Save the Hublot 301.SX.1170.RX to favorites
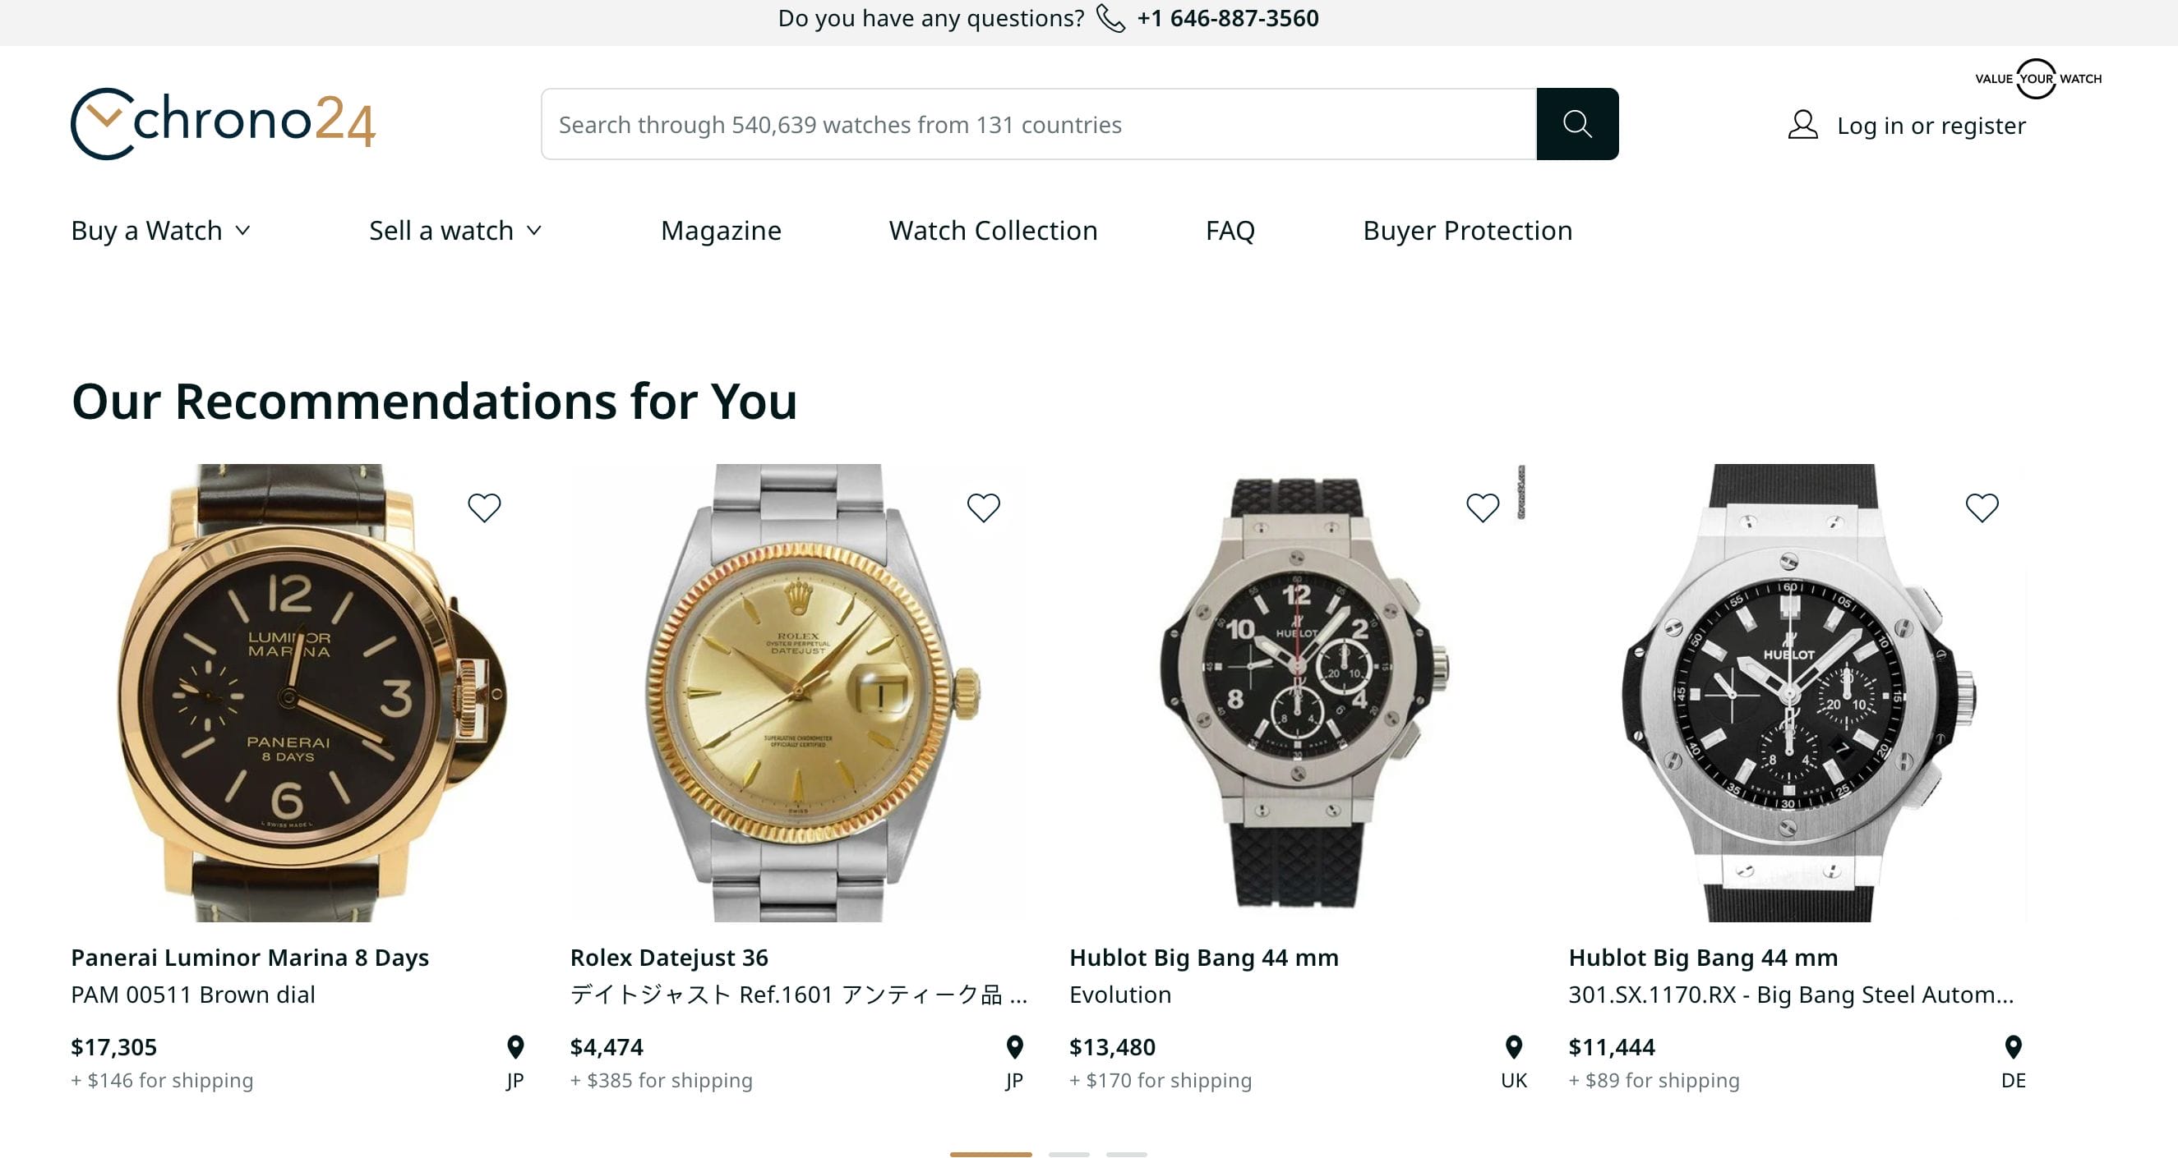This screenshot has height=1158, width=2178. 1982,508
